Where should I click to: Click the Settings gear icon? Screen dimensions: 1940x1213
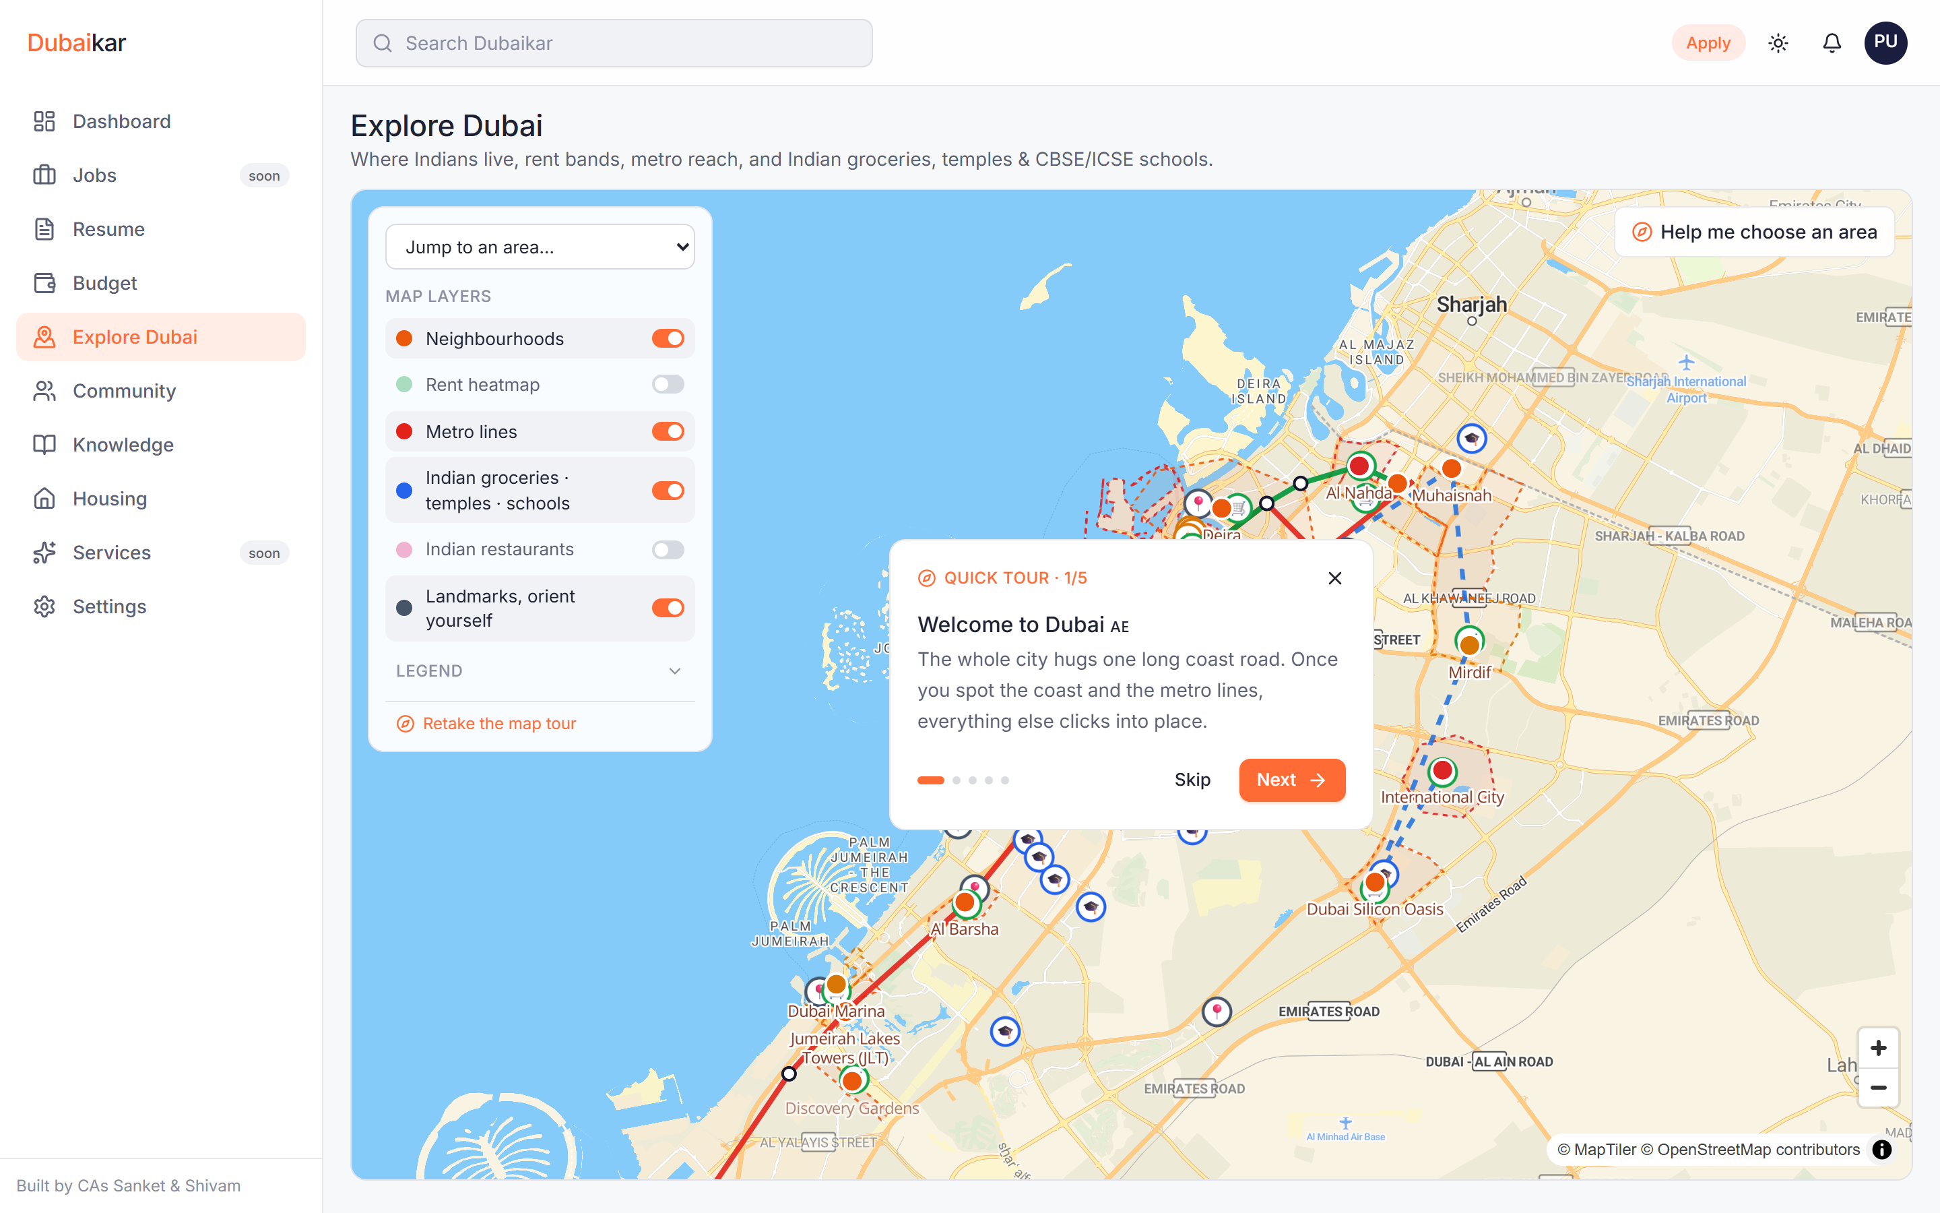click(x=45, y=606)
